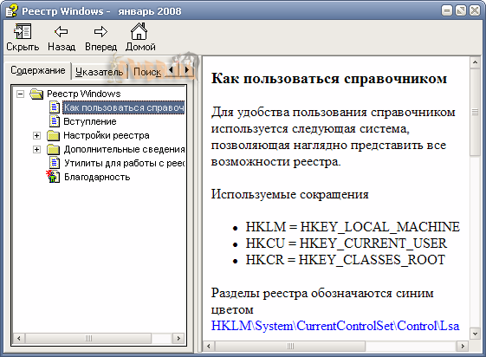Expand the Дополнительные сведения node
The height and width of the screenshot is (357, 486).
coord(36,149)
